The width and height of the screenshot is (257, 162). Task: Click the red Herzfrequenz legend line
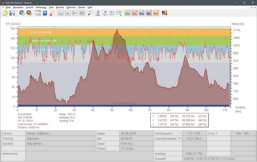coord(179,133)
